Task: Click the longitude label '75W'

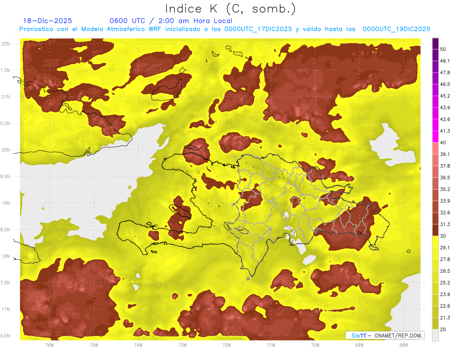Action: tap(94, 345)
